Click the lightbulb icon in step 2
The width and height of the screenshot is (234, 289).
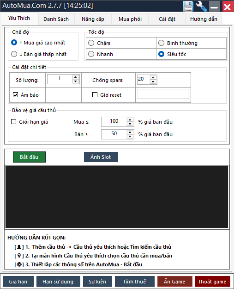point(19,256)
